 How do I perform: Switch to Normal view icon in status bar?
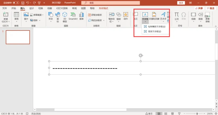[159, 114]
